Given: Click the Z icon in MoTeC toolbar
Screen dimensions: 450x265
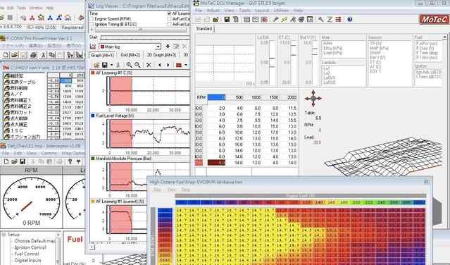Looking at the screenshot, I should (330, 20).
